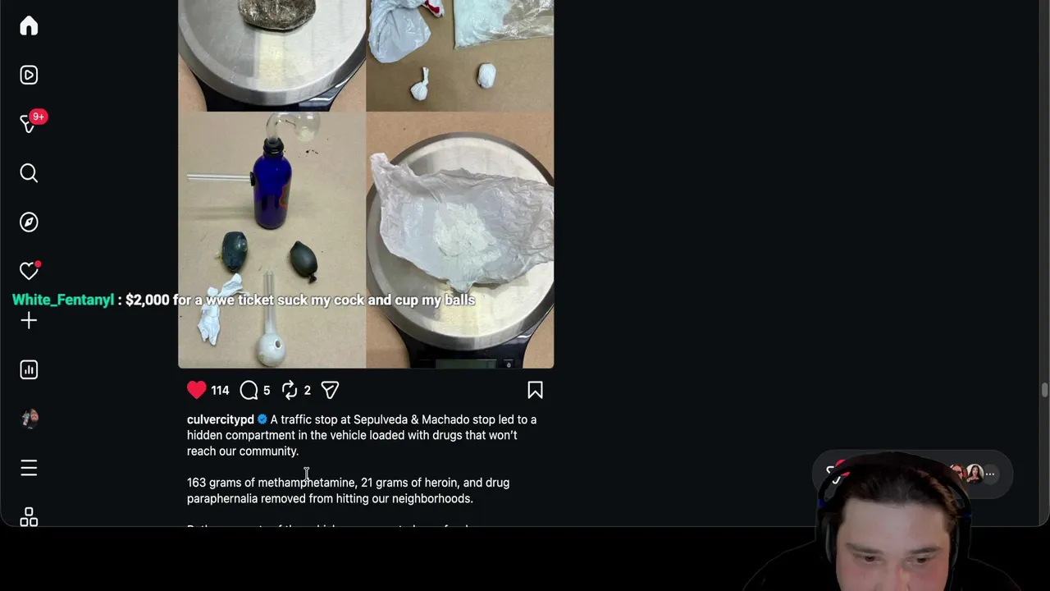Open Reels from the sidebar
This screenshot has width=1050, height=591.
(x=29, y=75)
